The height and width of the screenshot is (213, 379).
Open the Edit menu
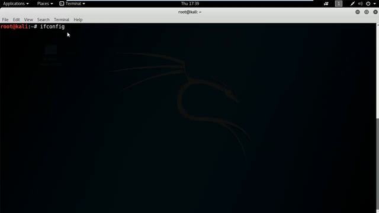pyautogui.click(x=16, y=20)
